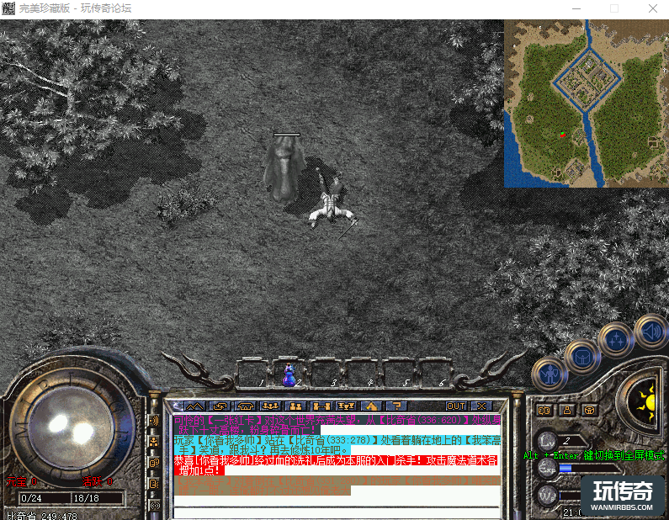This screenshot has height=520, width=669.
Task: Click the two-faces icon above level display
Action: pos(544,411)
